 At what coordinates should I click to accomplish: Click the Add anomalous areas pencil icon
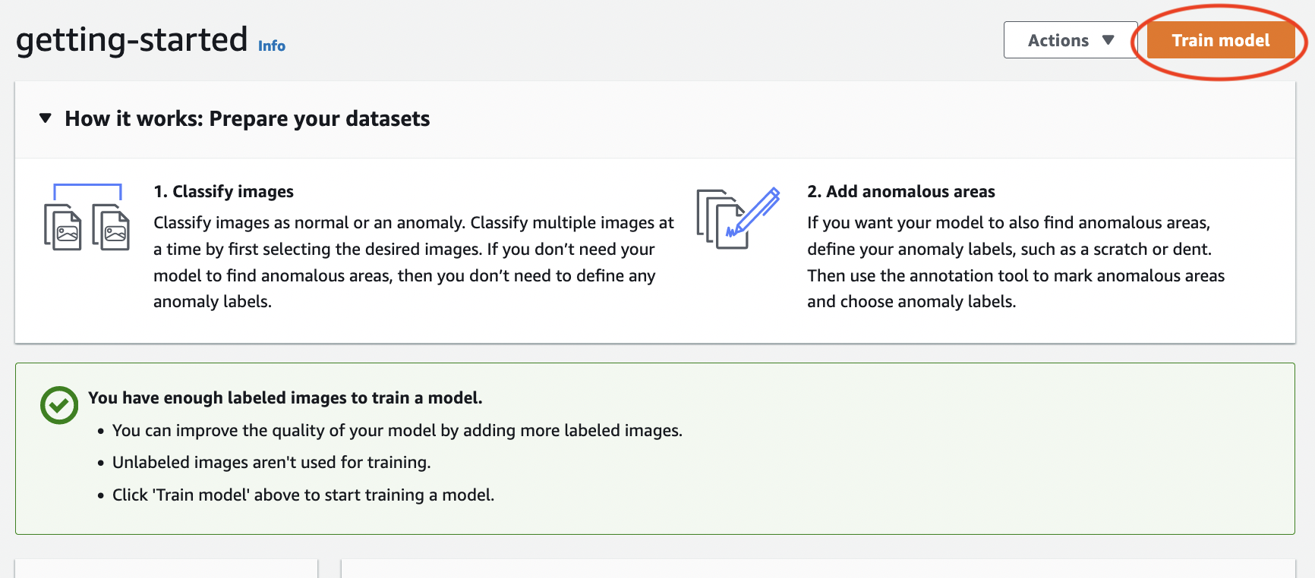coord(738,218)
